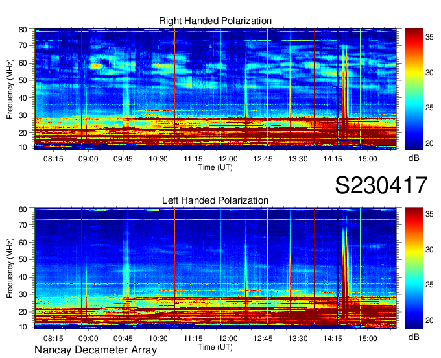This screenshot has height=358, width=441.
Task: Click "25" tick on Left Handed dB colorbar
Action: (429, 285)
